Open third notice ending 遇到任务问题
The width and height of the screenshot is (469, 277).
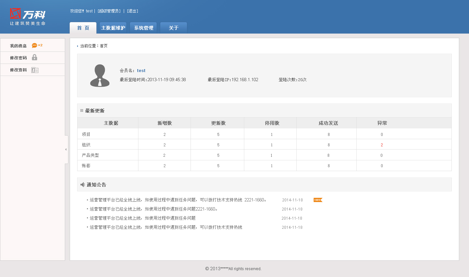click(x=143, y=218)
